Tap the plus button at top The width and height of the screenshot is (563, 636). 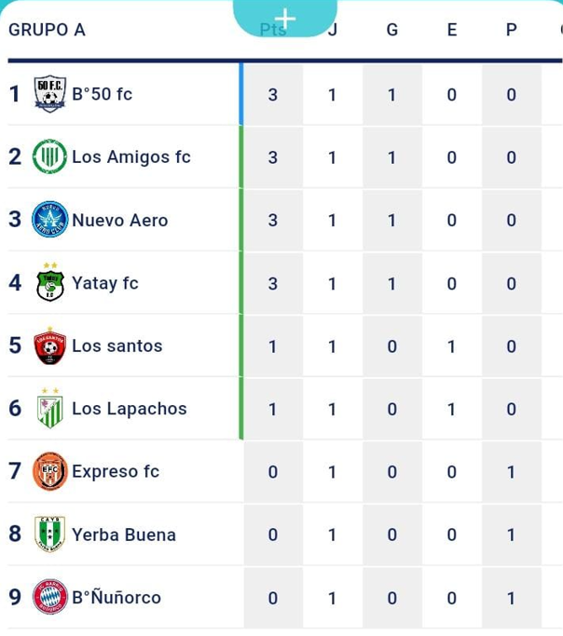pos(285,19)
